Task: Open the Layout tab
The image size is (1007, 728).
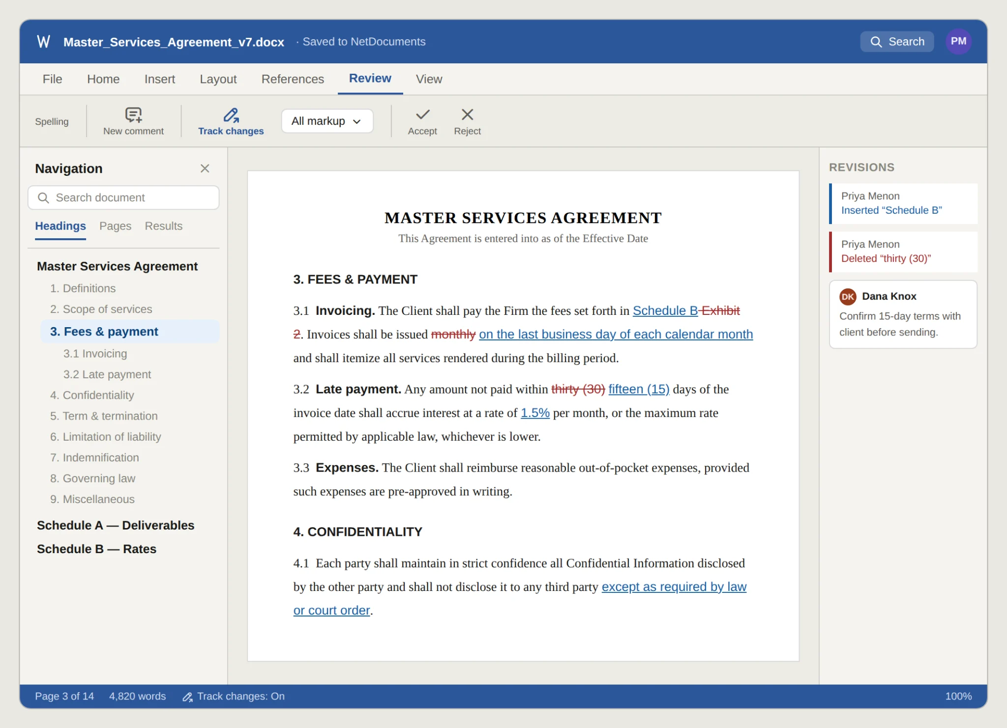Action: [x=218, y=79]
